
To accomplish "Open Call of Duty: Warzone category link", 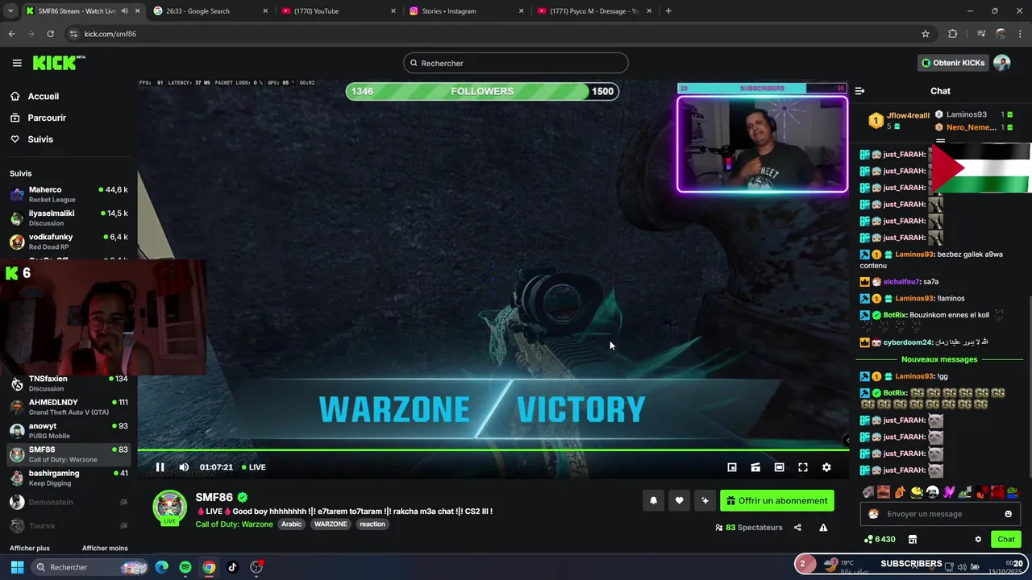I will point(234,524).
